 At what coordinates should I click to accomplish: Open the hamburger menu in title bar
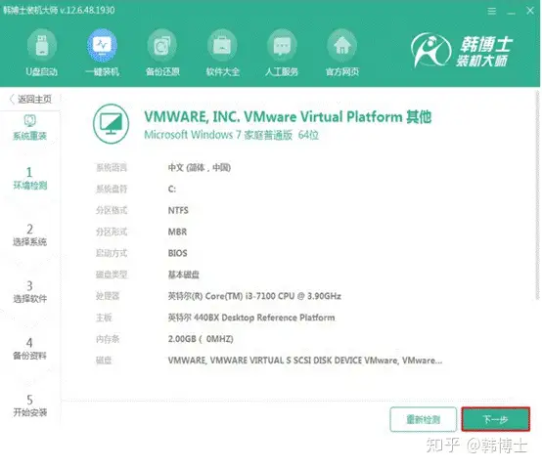(491, 11)
